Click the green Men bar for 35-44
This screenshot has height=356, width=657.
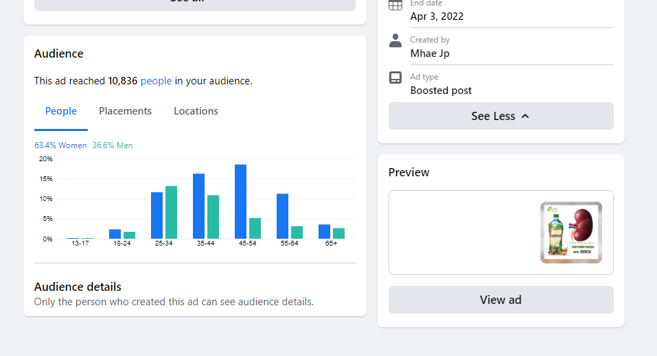coord(213,217)
